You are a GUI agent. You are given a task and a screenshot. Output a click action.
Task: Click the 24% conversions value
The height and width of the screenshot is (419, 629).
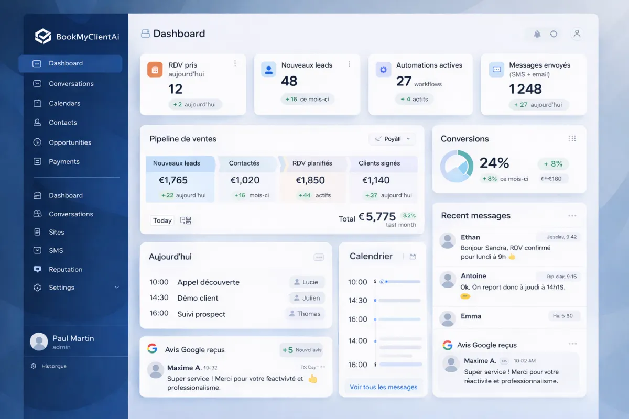494,163
